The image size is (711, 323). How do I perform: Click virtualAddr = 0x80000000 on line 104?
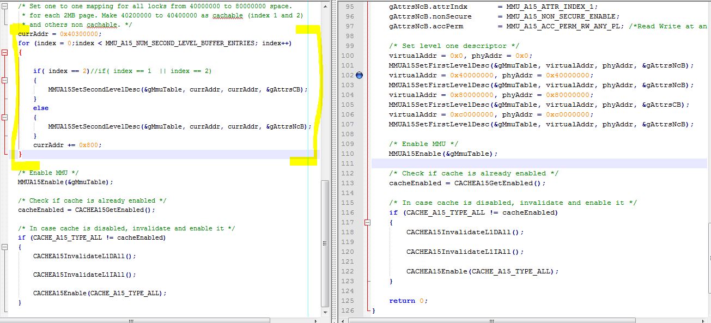(x=491, y=95)
